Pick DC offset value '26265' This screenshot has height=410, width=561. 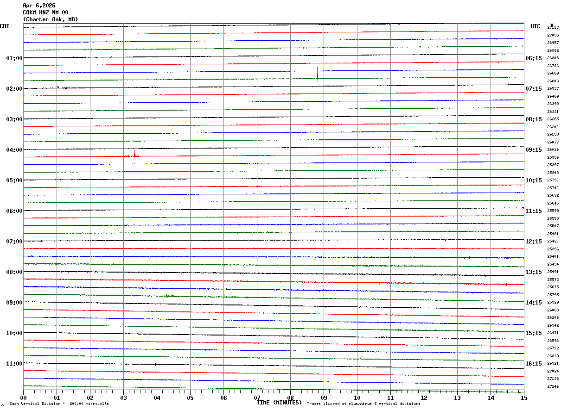coord(553,119)
